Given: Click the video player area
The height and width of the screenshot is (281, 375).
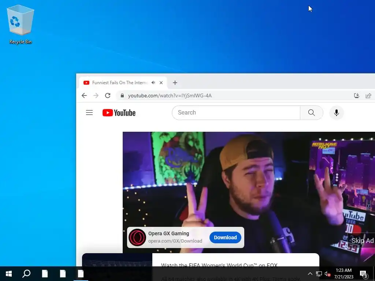Looking at the screenshot, I should pos(249,192).
